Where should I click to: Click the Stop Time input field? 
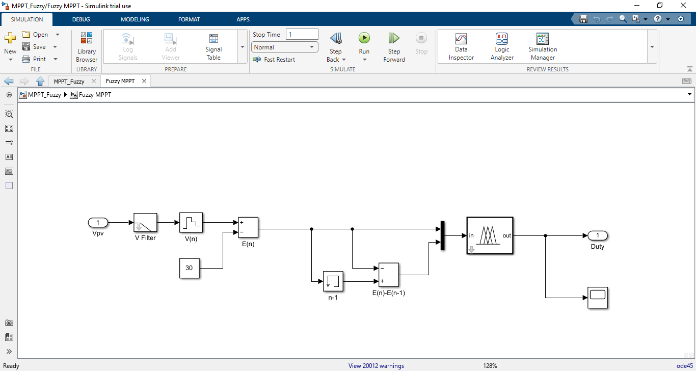tap(302, 35)
